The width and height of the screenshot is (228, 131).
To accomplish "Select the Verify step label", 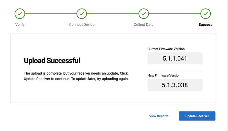I will pyautogui.click(x=20, y=25).
